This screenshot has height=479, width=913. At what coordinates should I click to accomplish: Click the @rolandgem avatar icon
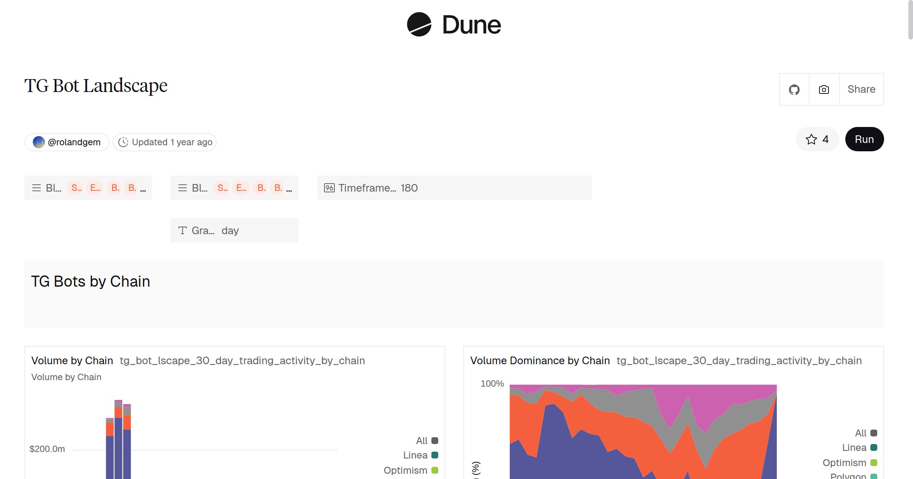(39, 142)
